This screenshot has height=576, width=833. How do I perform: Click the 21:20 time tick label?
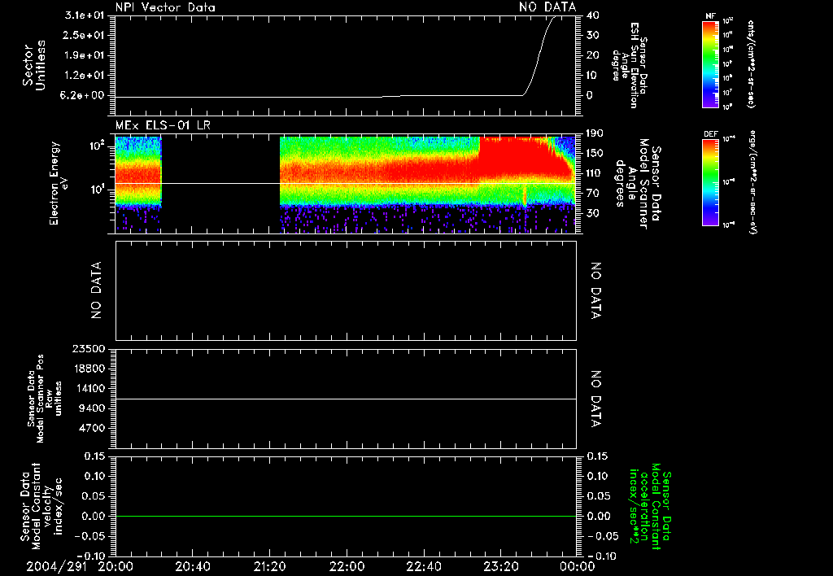tap(269, 566)
